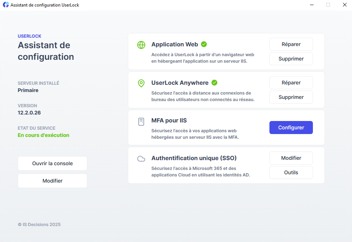Click Ouvrir la console

53,163
